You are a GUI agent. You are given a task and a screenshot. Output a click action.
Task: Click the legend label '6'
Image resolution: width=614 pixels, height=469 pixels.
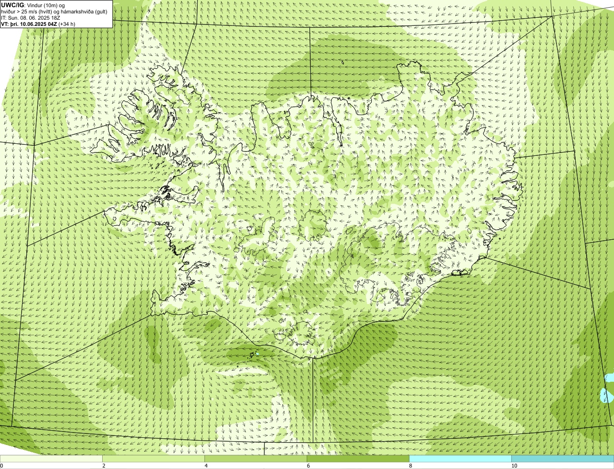(x=308, y=466)
